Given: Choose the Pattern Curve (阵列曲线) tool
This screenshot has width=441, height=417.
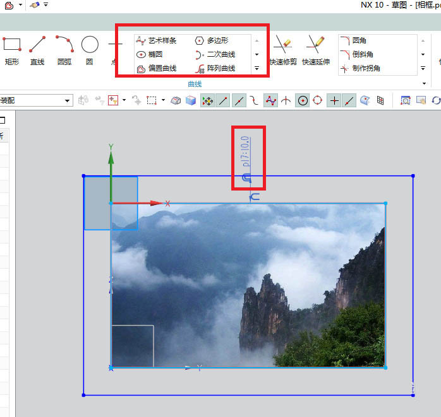Looking at the screenshot, I should 215,68.
